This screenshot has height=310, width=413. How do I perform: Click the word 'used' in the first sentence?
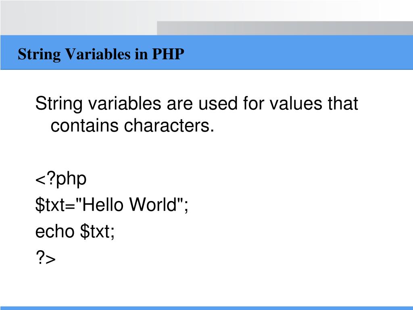point(218,103)
